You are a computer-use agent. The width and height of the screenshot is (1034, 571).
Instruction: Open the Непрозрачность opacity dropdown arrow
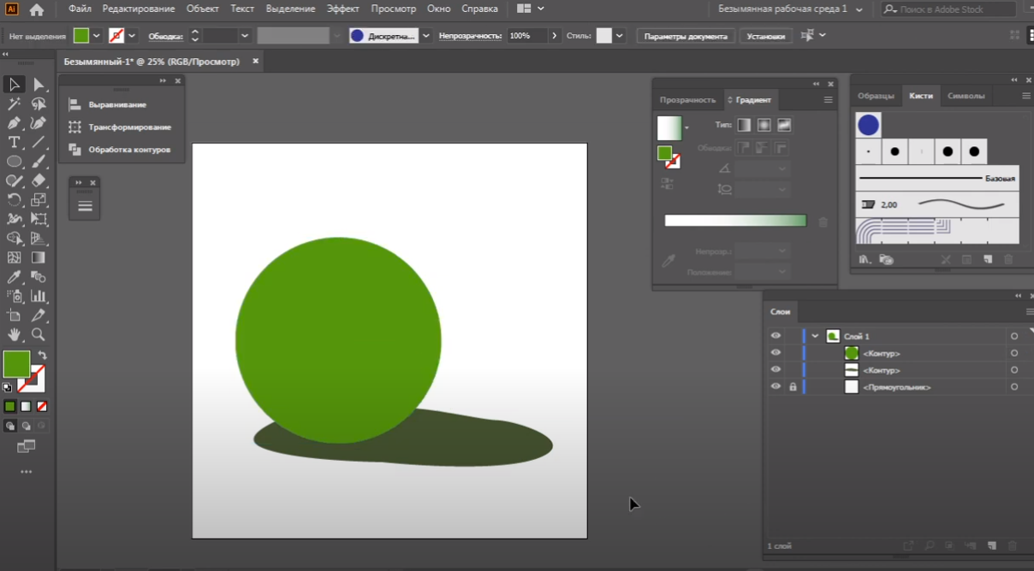pos(554,36)
